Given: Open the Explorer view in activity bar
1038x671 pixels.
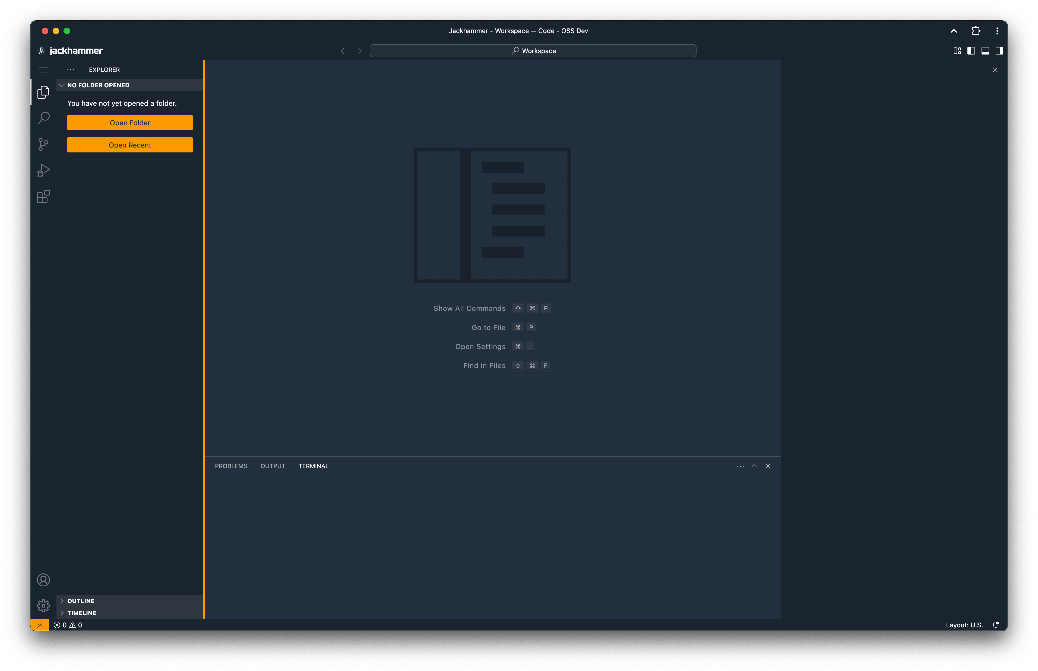Looking at the screenshot, I should [43, 92].
